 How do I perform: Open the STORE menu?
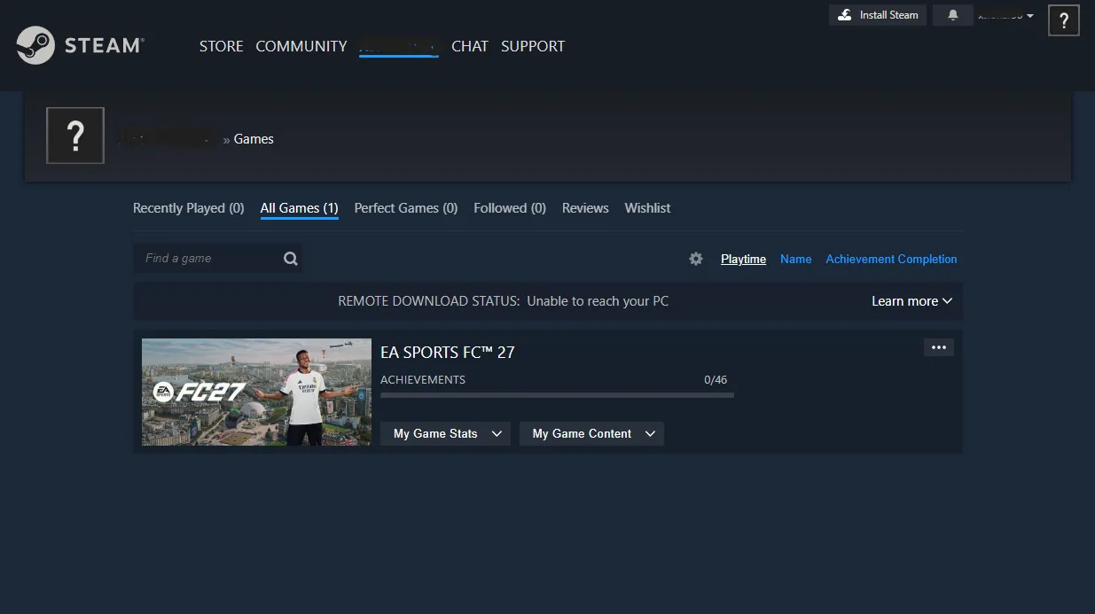[222, 46]
